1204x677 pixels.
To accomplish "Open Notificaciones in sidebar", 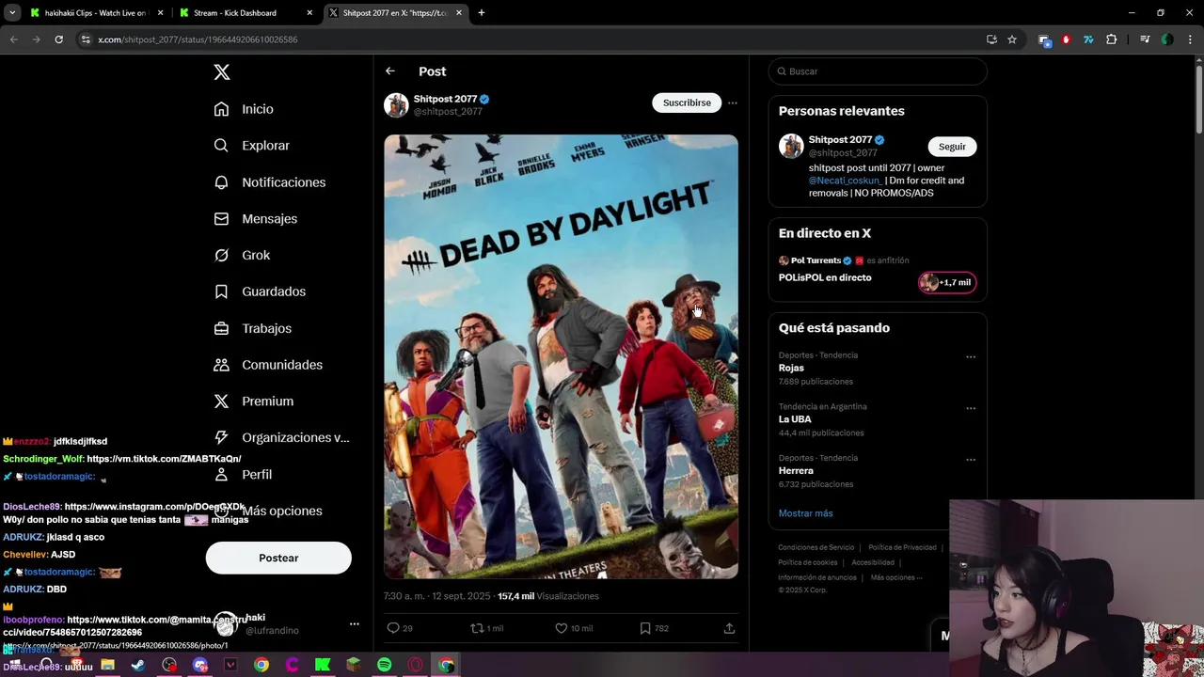I will (269, 182).
